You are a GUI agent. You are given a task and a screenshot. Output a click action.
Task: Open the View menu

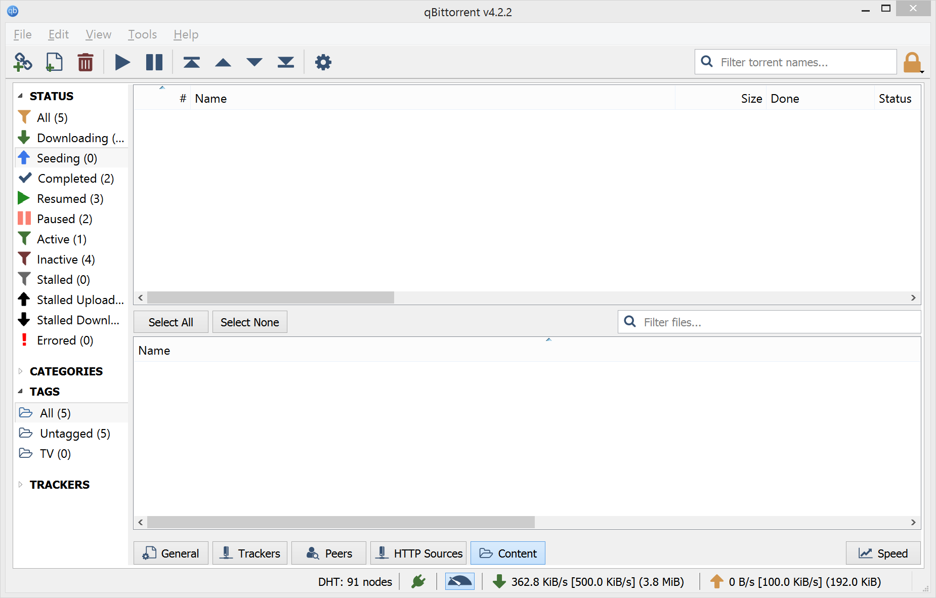(x=98, y=34)
